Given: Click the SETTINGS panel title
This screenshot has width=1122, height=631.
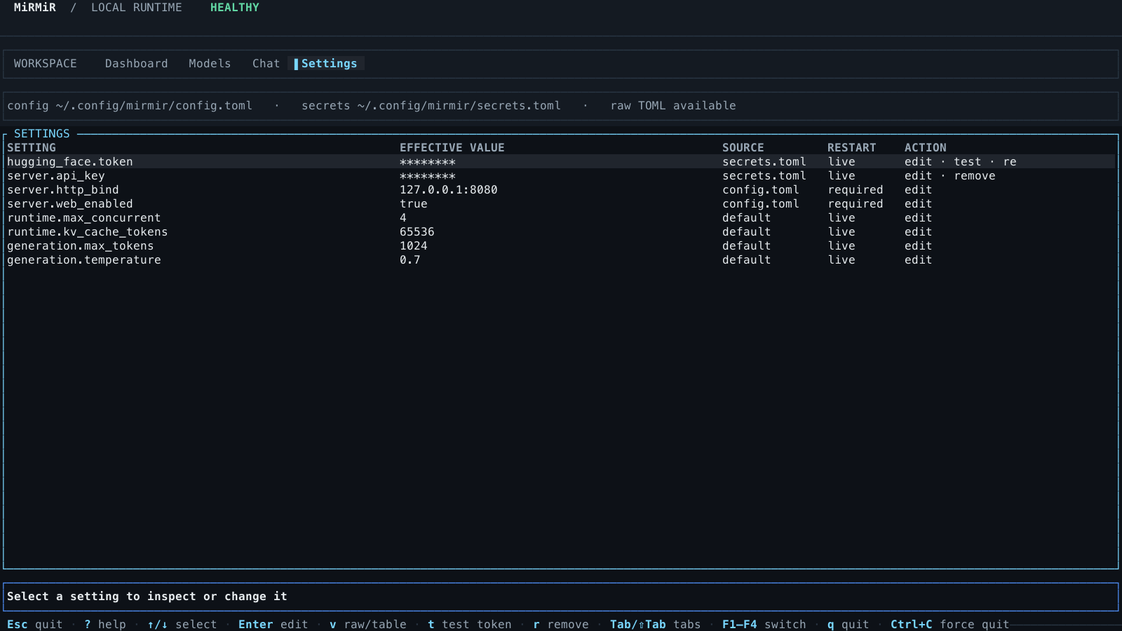Looking at the screenshot, I should [42, 134].
